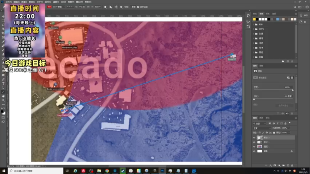Click the feather slider handle

point(254,99)
